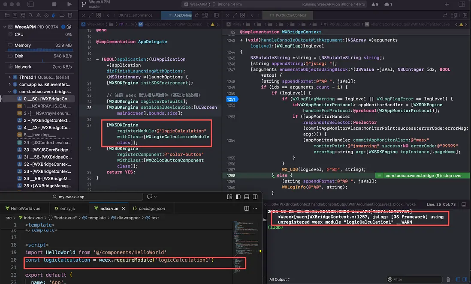Click the warnings count indicator showing 5

tap(374, 4)
